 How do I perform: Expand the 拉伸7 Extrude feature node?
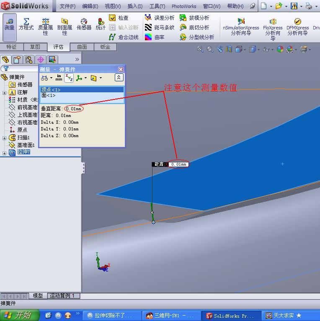click(4, 153)
